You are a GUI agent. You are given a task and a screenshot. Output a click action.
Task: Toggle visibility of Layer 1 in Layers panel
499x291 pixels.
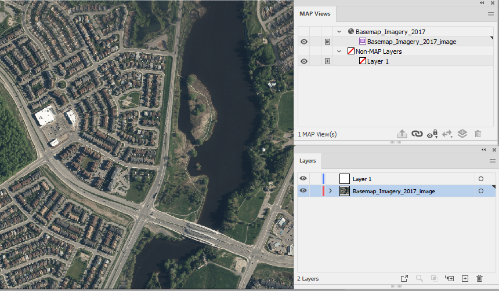point(303,179)
